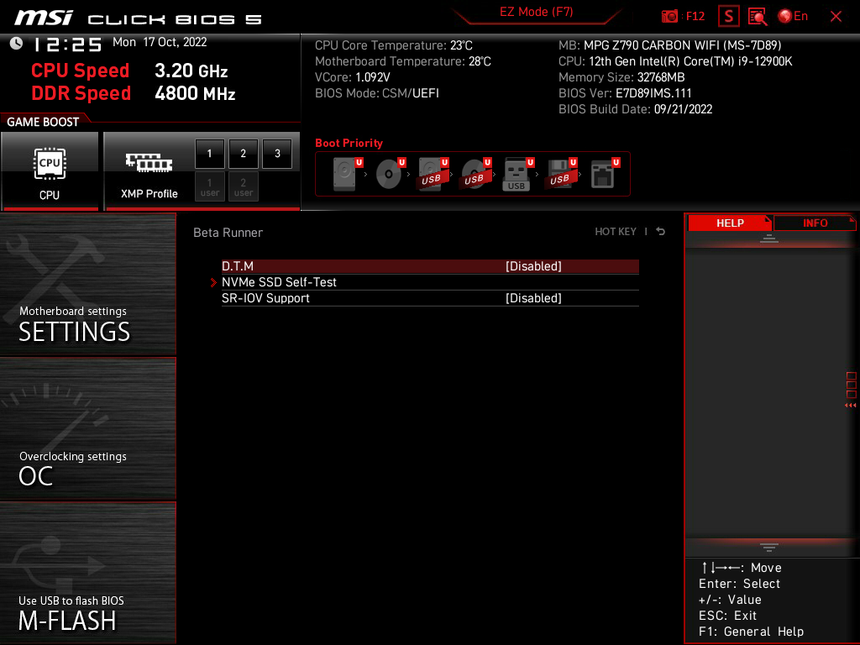The width and height of the screenshot is (860, 645).
Task: Open the OC overclocking settings menu
Action: pos(88,429)
